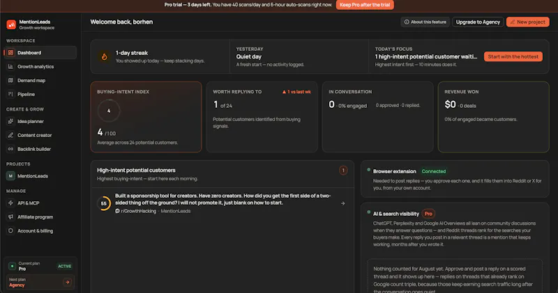Go to Demand map
558x293 pixels.
tap(40, 80)
